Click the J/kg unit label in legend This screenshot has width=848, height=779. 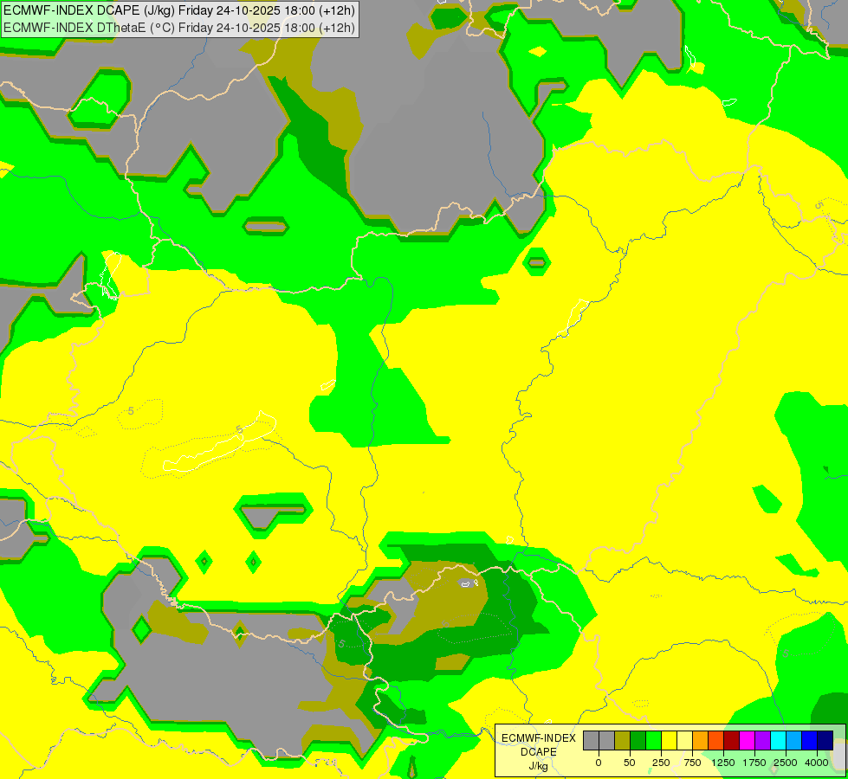pos(539,767)
